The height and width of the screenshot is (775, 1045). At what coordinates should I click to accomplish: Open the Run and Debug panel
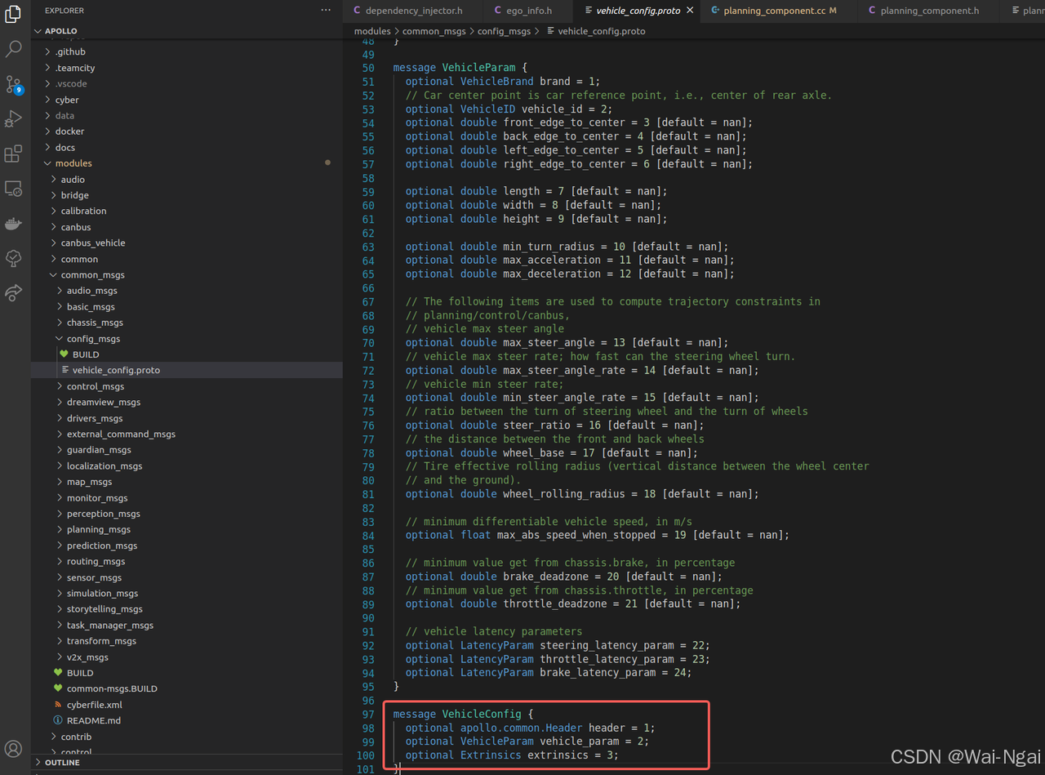tap(13, 118)
